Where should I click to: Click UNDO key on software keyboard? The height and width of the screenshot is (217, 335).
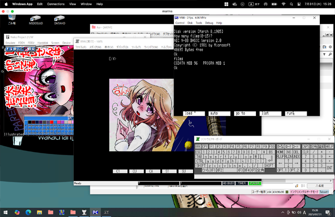coord(296,156)
